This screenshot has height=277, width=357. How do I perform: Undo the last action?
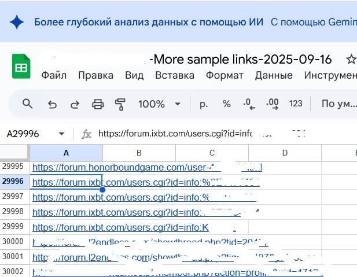click(53, 105)
